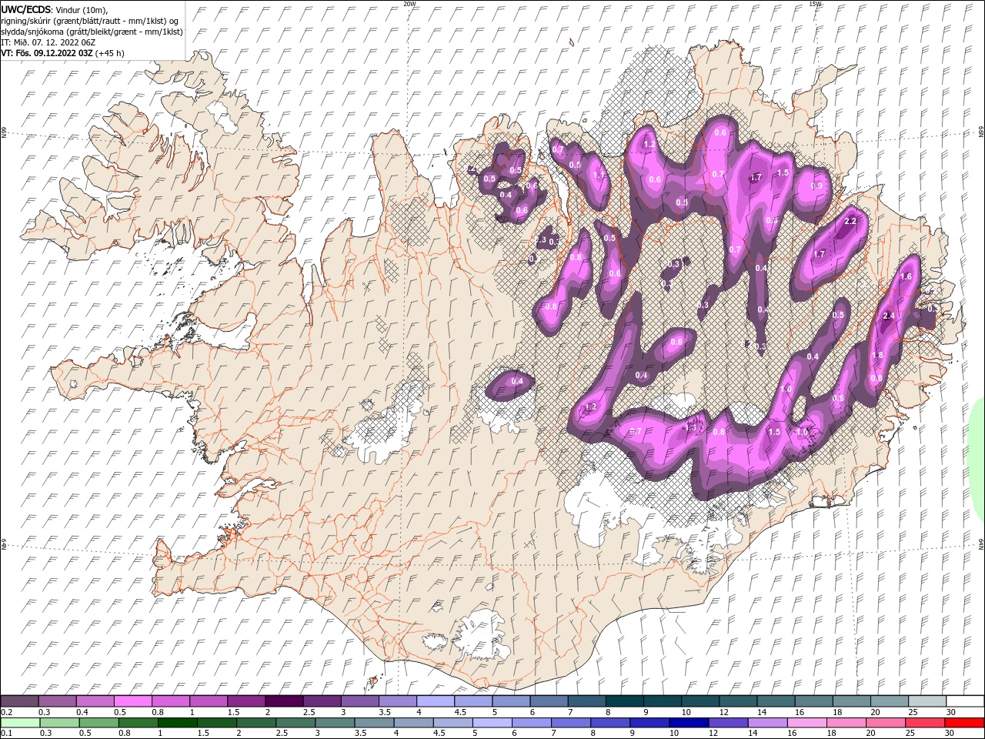
Task: Click the 1.1 precipitation value on the map
Action: (599, 175)
